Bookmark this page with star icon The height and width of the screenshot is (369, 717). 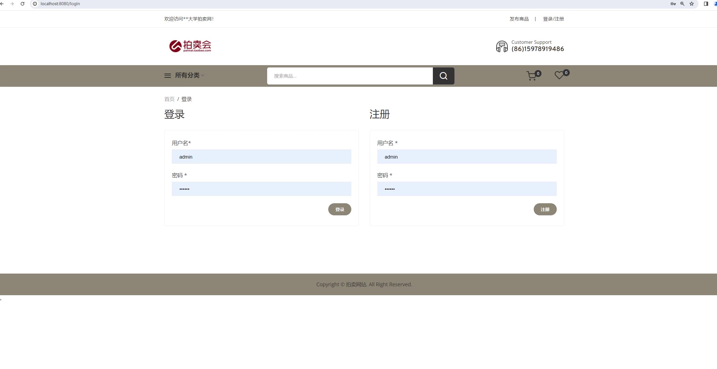692,4
